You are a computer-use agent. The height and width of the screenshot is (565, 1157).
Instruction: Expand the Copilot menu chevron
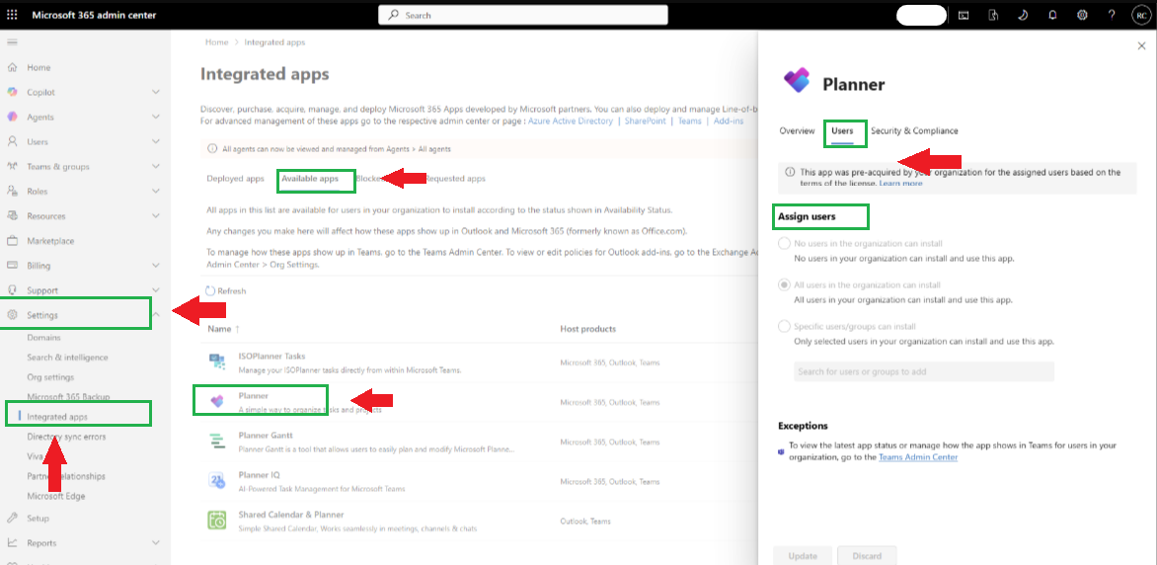[x=156, y=92]
